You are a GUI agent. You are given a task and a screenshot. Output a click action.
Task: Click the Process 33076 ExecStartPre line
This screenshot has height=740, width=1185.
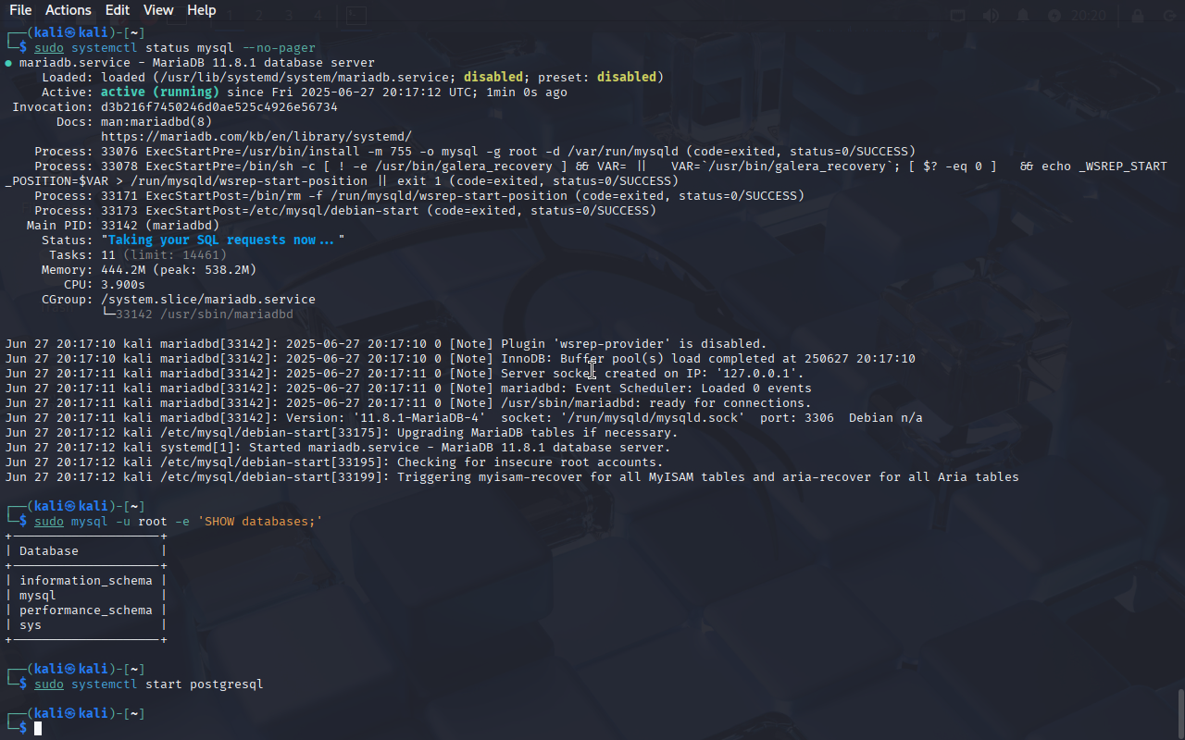point(475,152)
